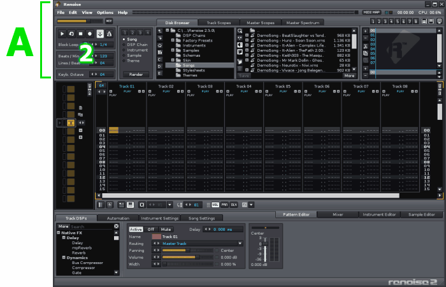Image resolution: width=446 pixels, height=287 pixels.
Task: Expand the Factory Presets folder
Action: (173, 40)
